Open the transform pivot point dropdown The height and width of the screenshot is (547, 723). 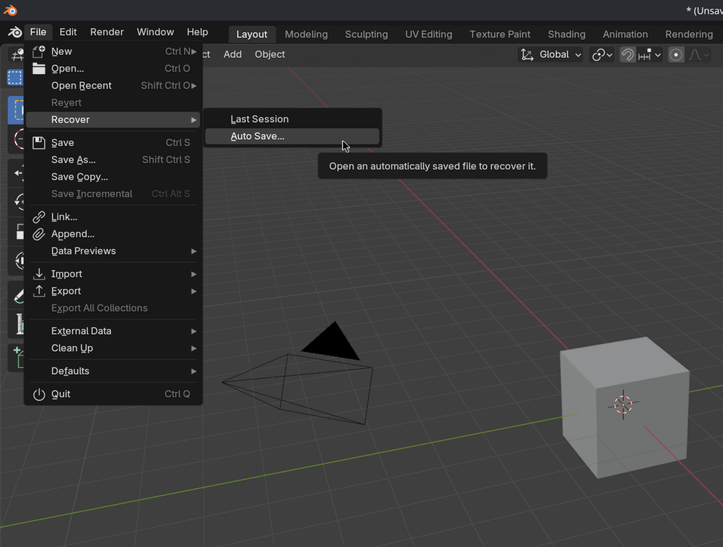[x=602, y=55]
